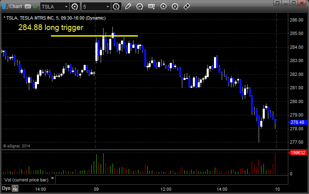
Task: Select the Vol (current price bar) tab
Action: click(x=26, y=180)
